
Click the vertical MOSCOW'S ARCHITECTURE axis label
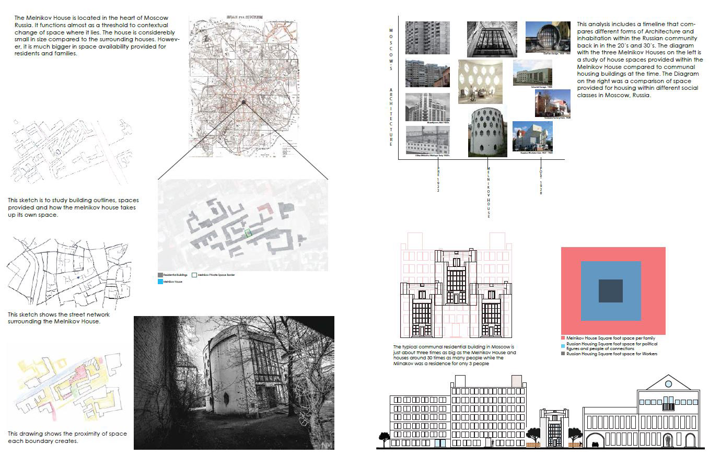coord(391,88)
